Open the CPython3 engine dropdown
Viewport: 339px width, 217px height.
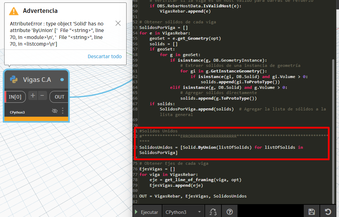[x=183, y=212]
